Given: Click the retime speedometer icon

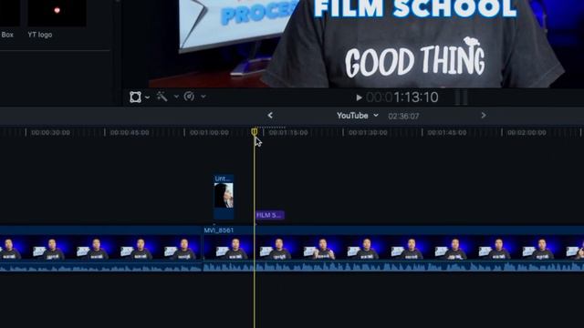Looking at the screenshot, I should 189,97.
